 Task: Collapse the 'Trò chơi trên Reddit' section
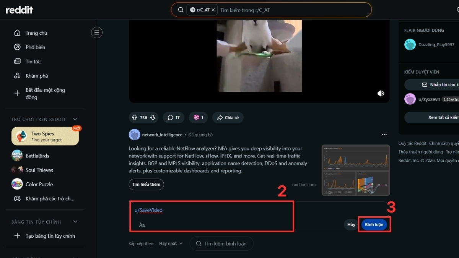(x=75, y=119)
